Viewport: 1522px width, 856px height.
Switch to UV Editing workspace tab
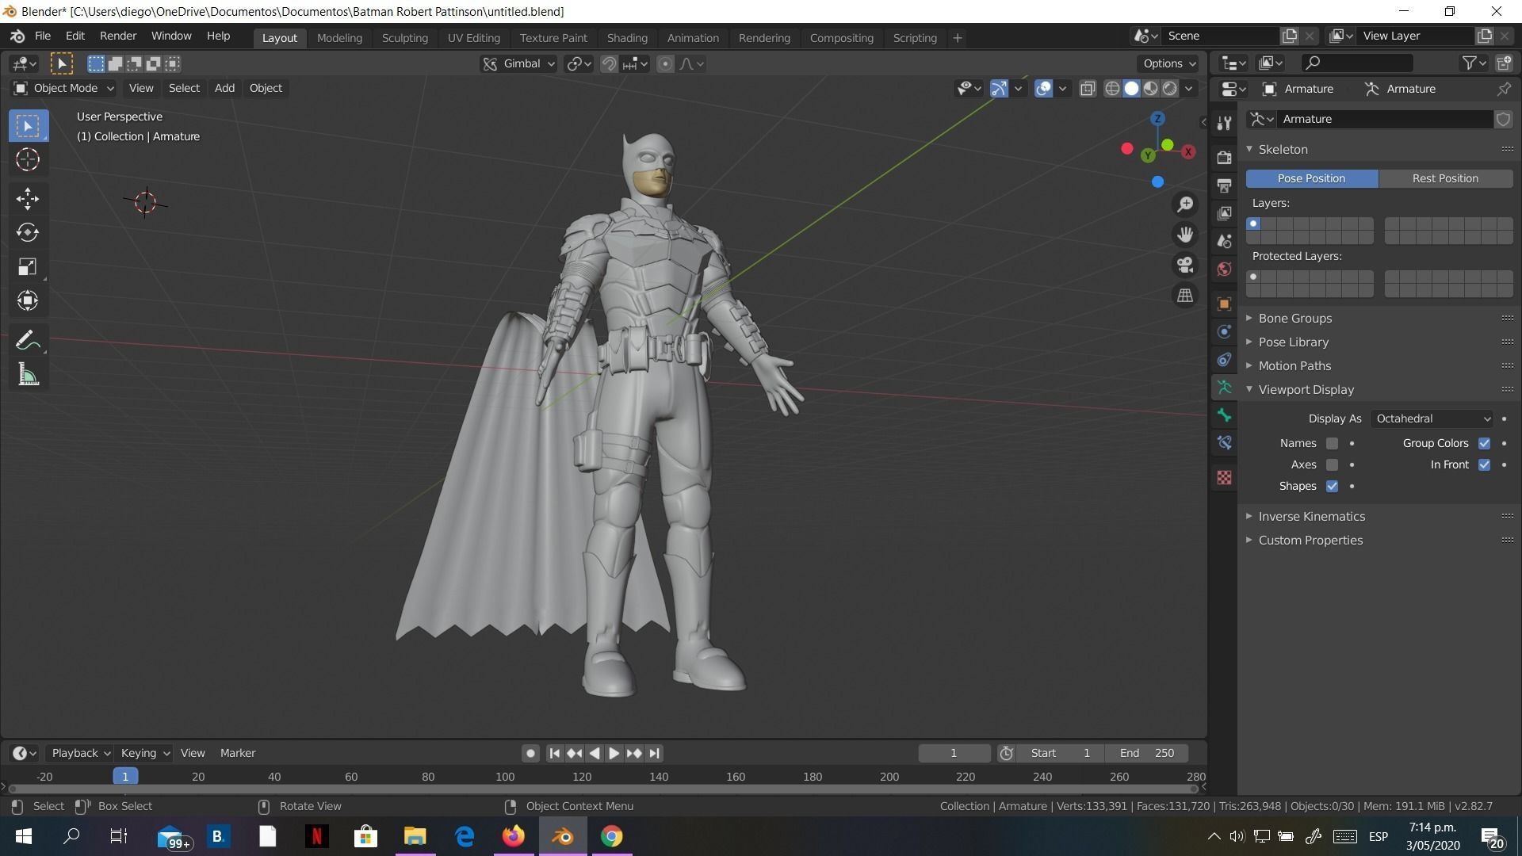pos(473,37)
